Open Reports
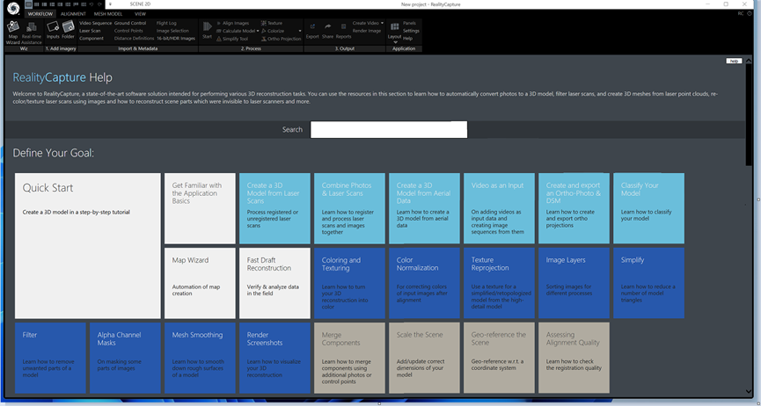Screen dimensions: 761x406 point(343,30)
